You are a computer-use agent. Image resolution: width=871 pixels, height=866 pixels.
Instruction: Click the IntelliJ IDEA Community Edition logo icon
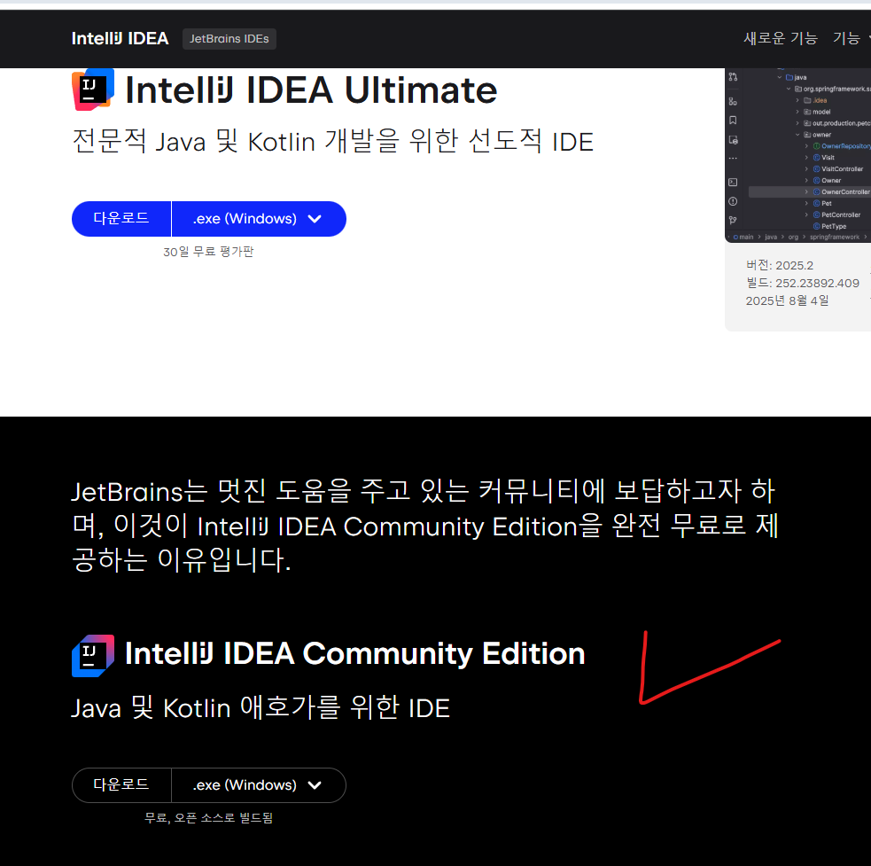tap(93, 656)
